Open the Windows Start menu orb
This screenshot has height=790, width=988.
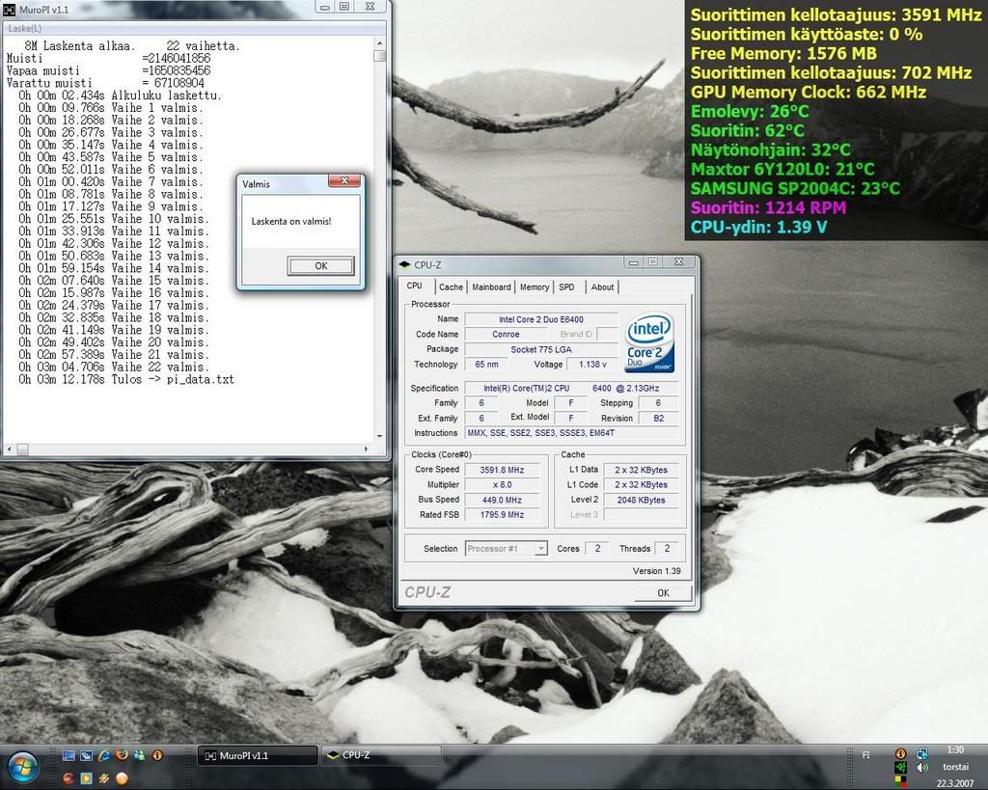click(23, 767)
